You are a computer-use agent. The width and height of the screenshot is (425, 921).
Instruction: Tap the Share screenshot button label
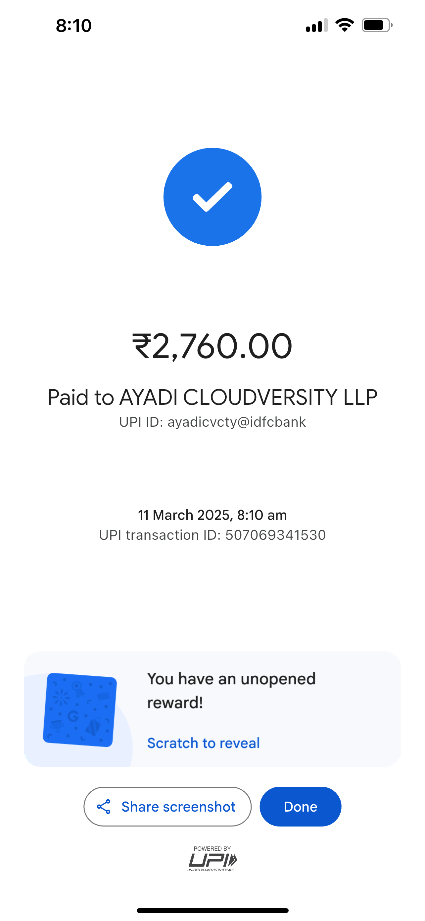[178, 807]
